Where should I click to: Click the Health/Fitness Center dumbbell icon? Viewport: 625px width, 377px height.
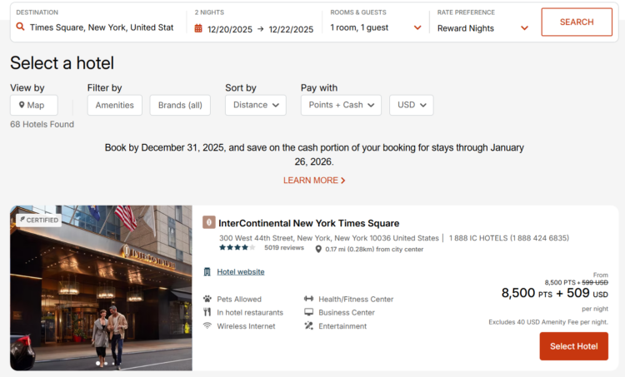[x=308, y=299]
